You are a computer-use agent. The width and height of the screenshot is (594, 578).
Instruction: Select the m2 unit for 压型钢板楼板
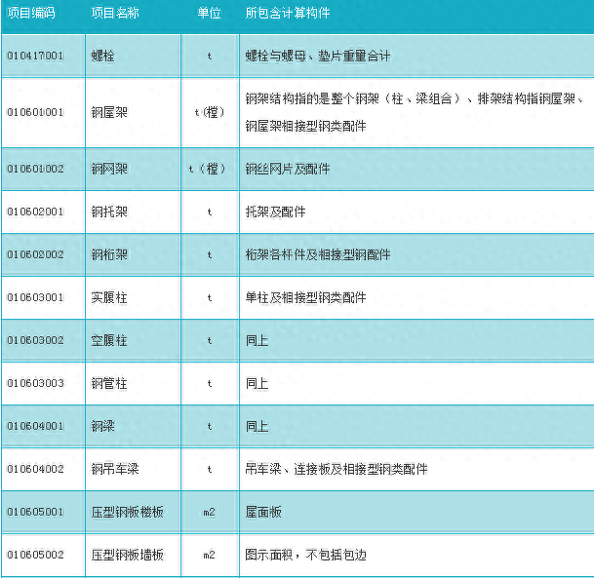click(x=209, y=512)
